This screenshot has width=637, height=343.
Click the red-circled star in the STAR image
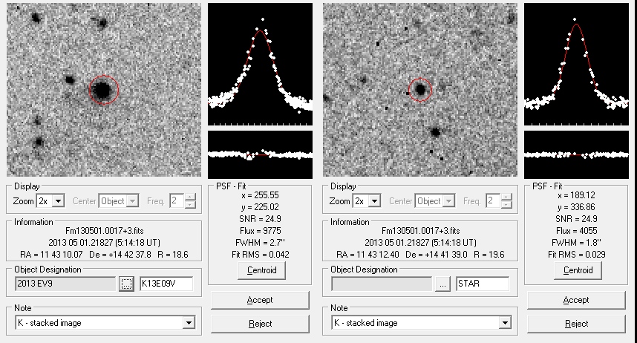pos(420,90)
